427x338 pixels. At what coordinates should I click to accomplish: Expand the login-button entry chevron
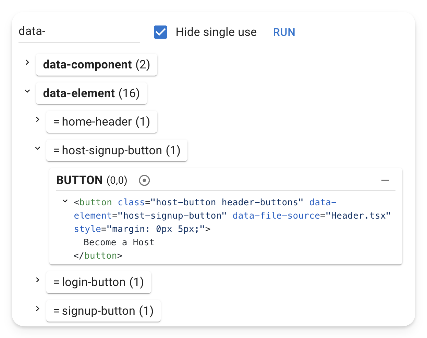pyautogui.click(x=38, y=280)
